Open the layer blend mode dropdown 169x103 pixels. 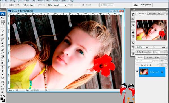144,61
